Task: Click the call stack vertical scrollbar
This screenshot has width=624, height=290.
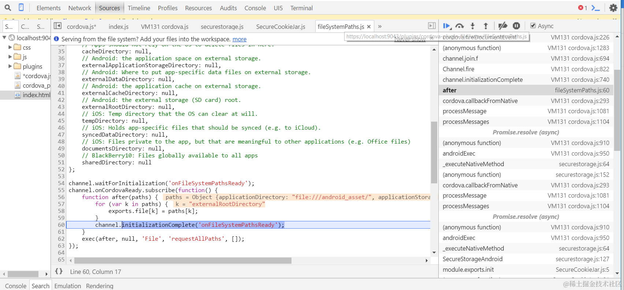Action: [x=617, y=110]
